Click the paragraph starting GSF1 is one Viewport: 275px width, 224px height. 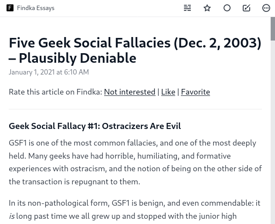click(x=135, y=162)
